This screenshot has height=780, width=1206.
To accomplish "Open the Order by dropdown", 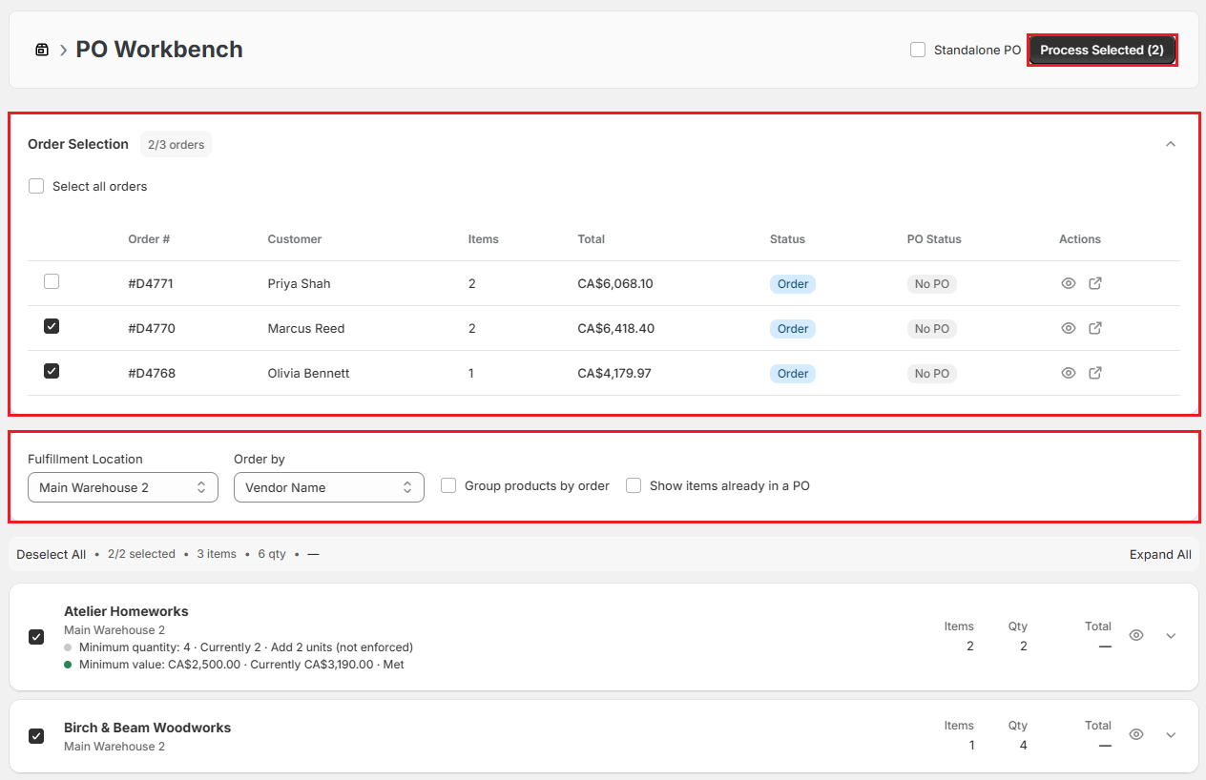I will (329, 487).
